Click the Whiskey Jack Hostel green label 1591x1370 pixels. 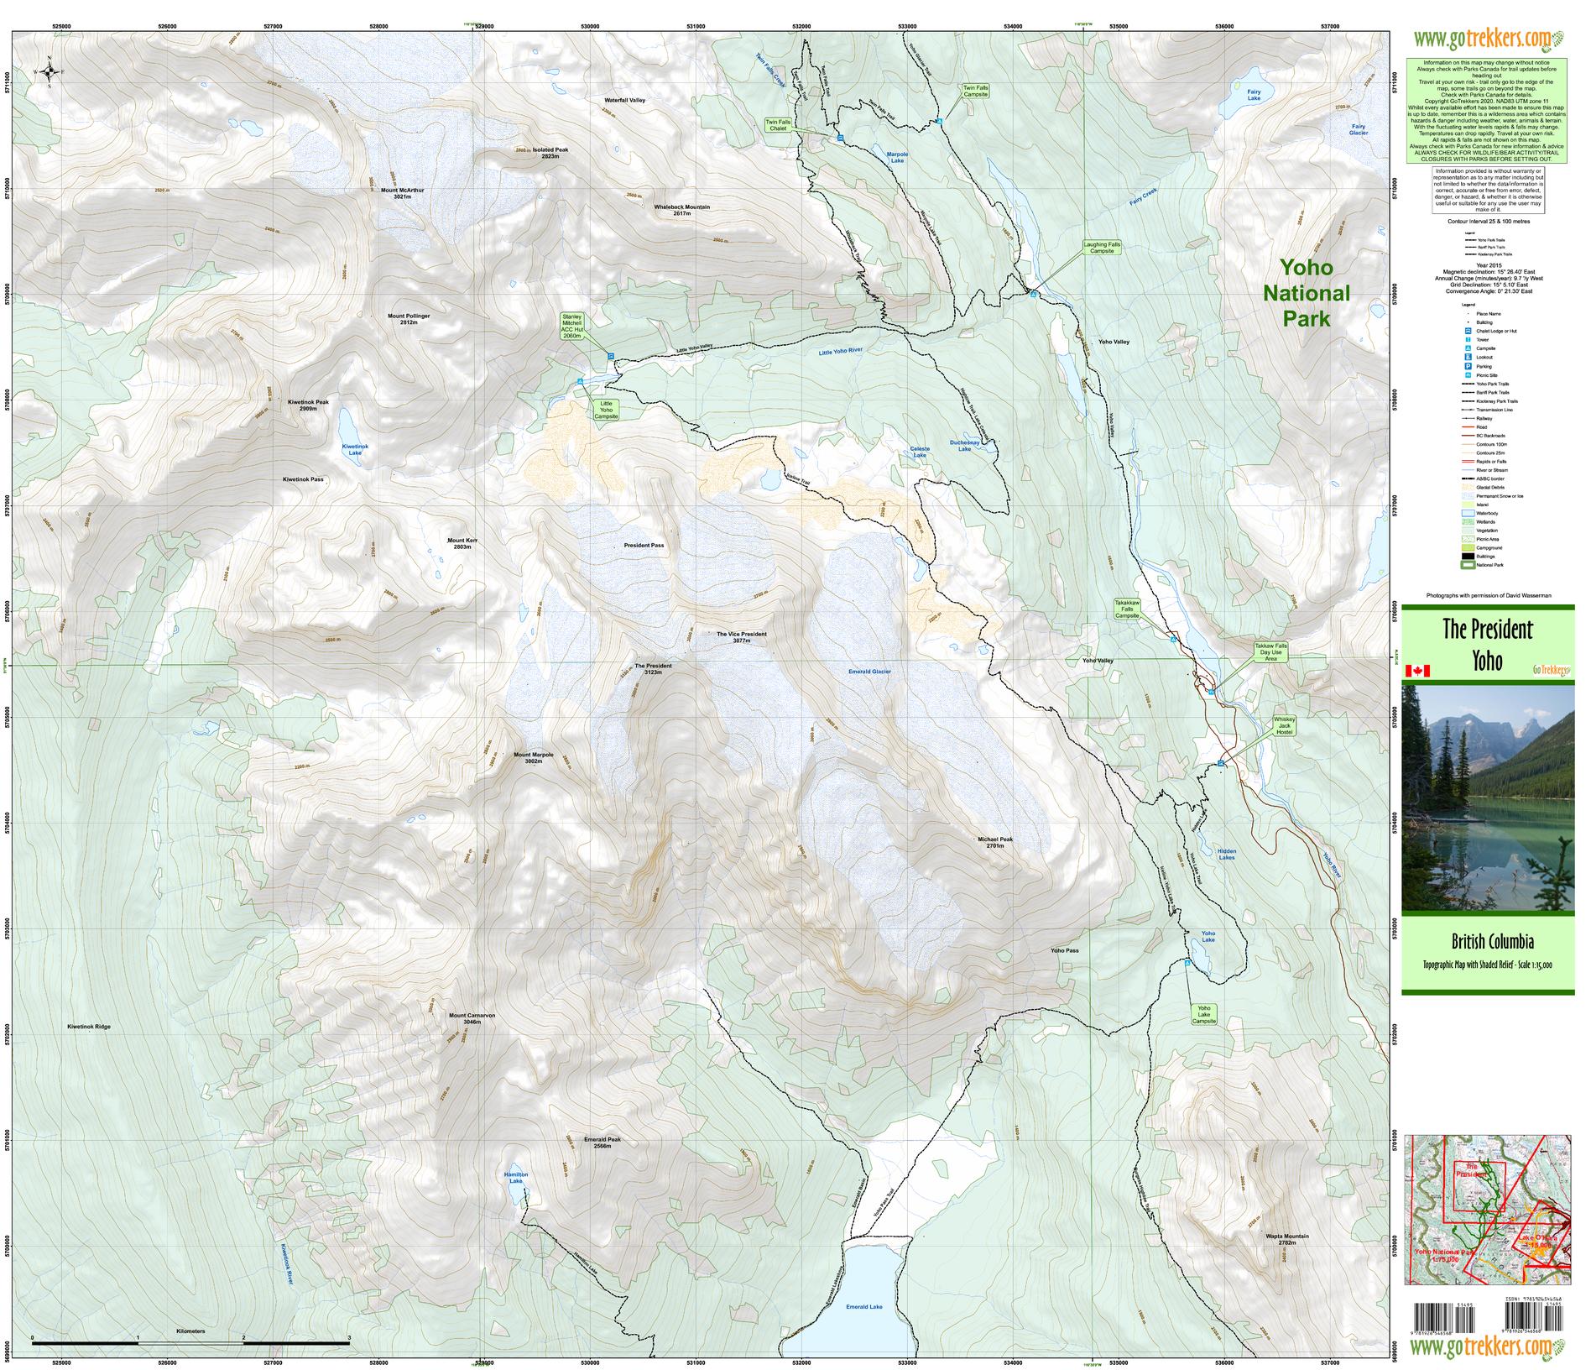click(x=1285, y=725)
